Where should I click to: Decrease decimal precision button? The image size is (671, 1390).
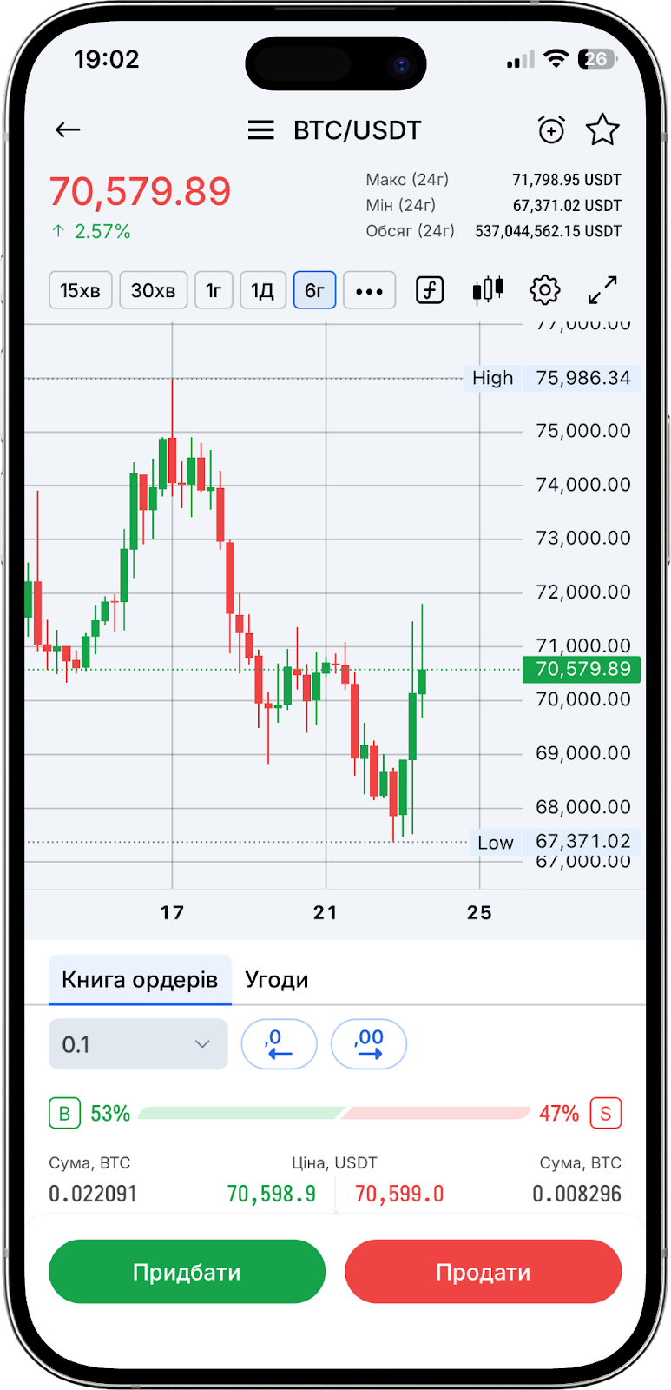(x=279, y=1043)
